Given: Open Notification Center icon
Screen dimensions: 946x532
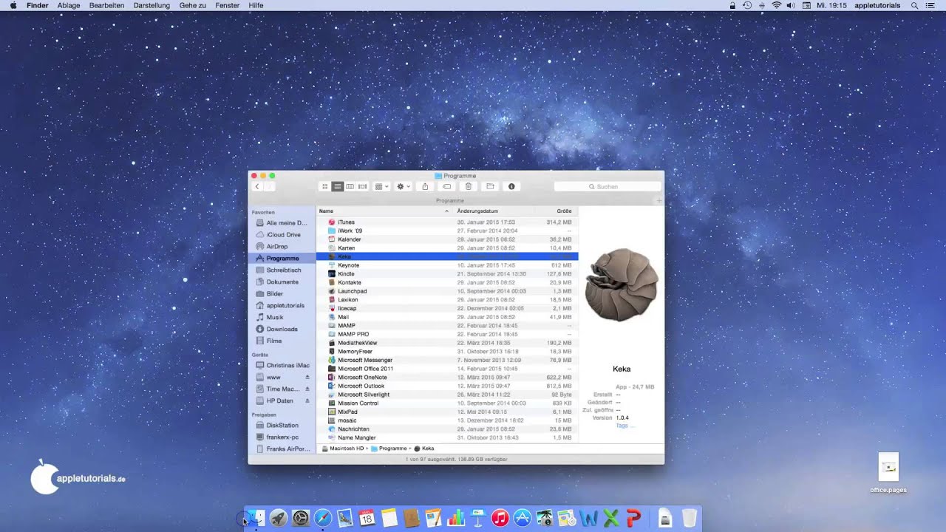Looking at the screenshot, I should [x=930, y=5].
